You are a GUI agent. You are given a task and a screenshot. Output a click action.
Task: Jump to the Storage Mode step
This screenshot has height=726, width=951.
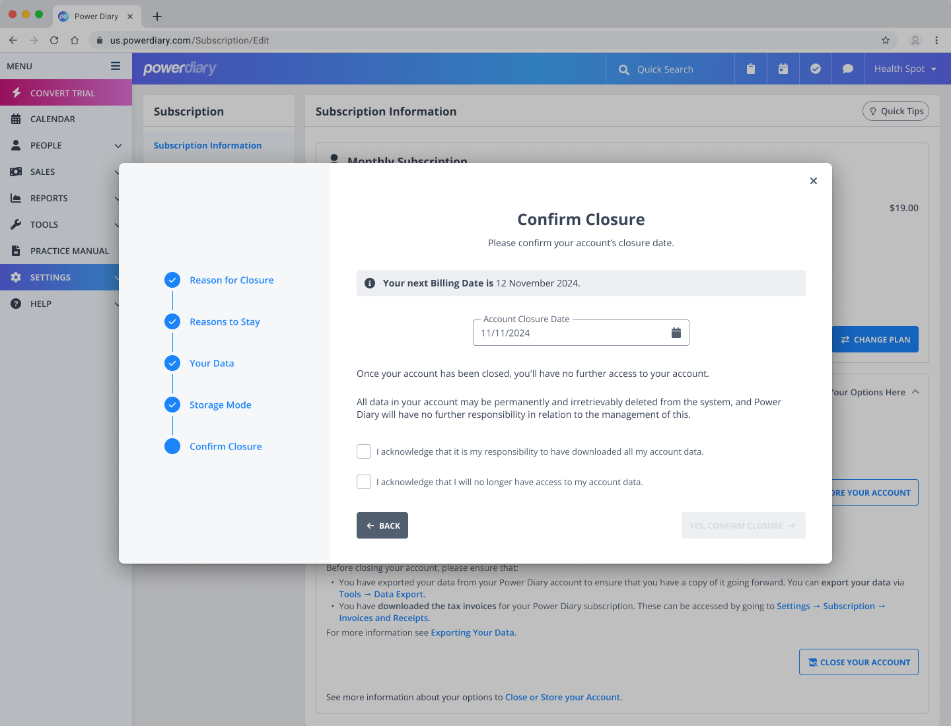tap(220, 405)
